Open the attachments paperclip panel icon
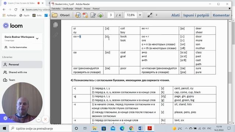This screenshot has height=132, width=235. pyautogui.click(x=55, y=35)
